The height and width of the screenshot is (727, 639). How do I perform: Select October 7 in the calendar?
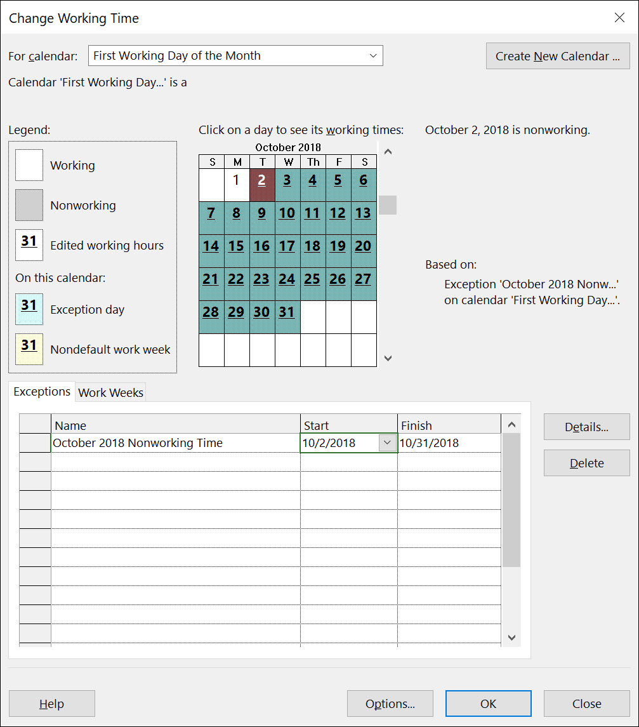pos(211,218)
